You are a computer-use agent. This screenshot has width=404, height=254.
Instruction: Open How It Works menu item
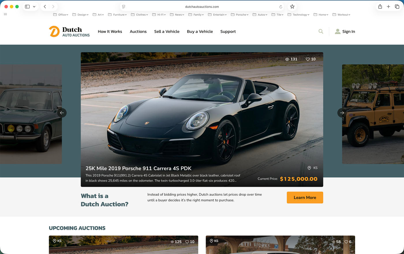tap(110, 31)
